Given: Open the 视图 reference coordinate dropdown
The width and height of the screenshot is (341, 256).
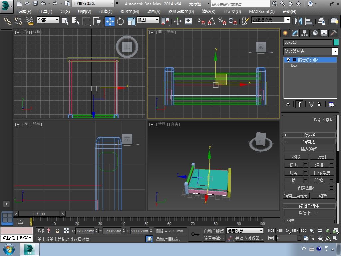Looking at the screenshot, I should tap(148, 20).
